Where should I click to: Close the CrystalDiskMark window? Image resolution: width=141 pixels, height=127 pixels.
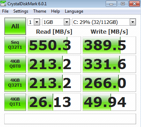[x=134, y=4]
